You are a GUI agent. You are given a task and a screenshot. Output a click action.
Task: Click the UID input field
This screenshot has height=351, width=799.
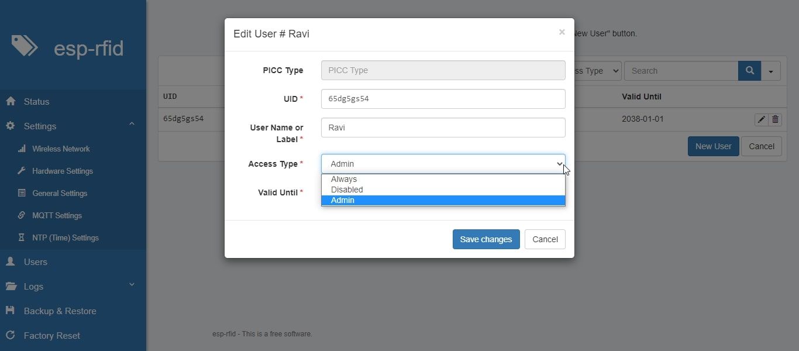click(443, 99)
